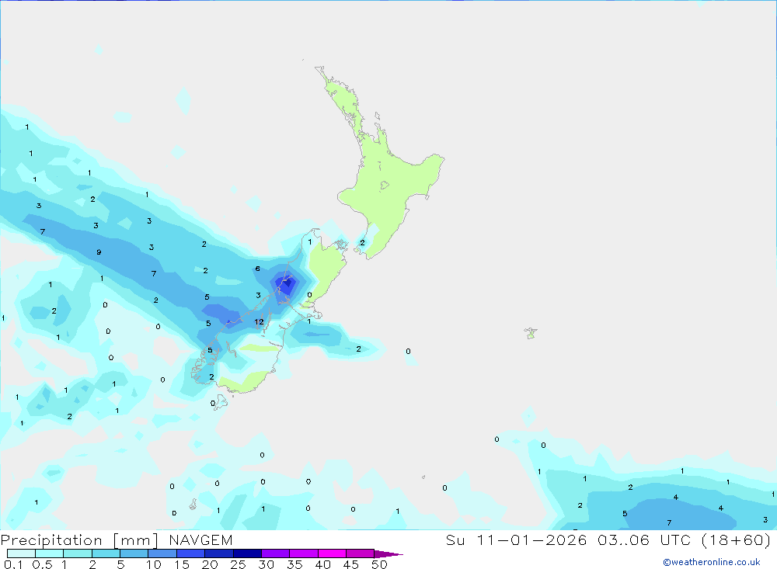Select the 30–35 mm purple legend swatch
This screenshot has width=777, height=569.
point(276,553)
